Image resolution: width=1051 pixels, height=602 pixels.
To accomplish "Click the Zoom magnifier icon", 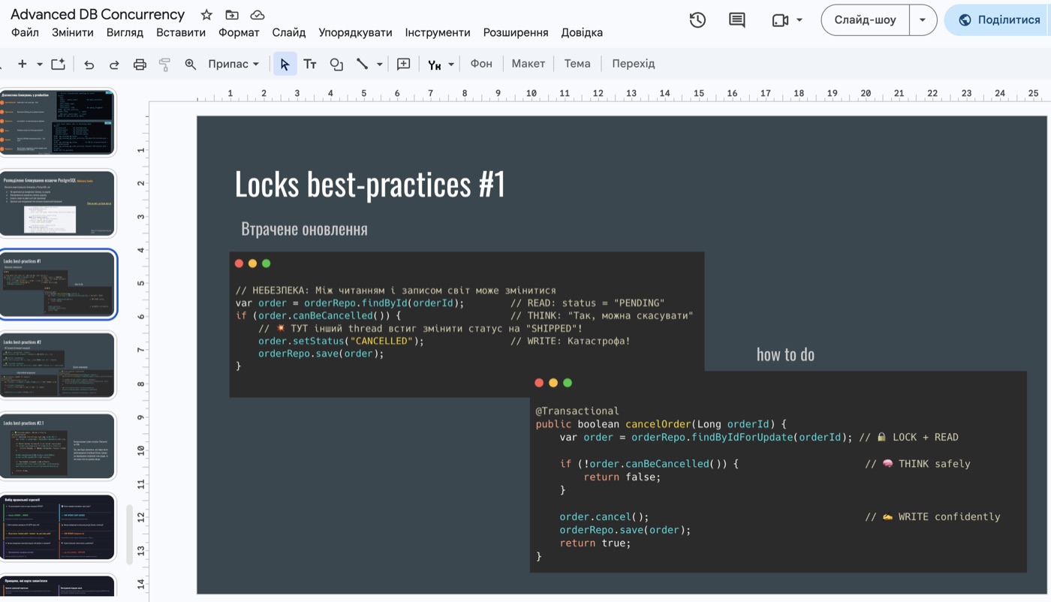I will [x=191, y=65].
